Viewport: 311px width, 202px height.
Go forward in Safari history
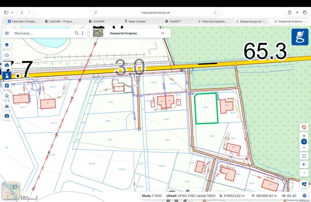tap(29, 12)
